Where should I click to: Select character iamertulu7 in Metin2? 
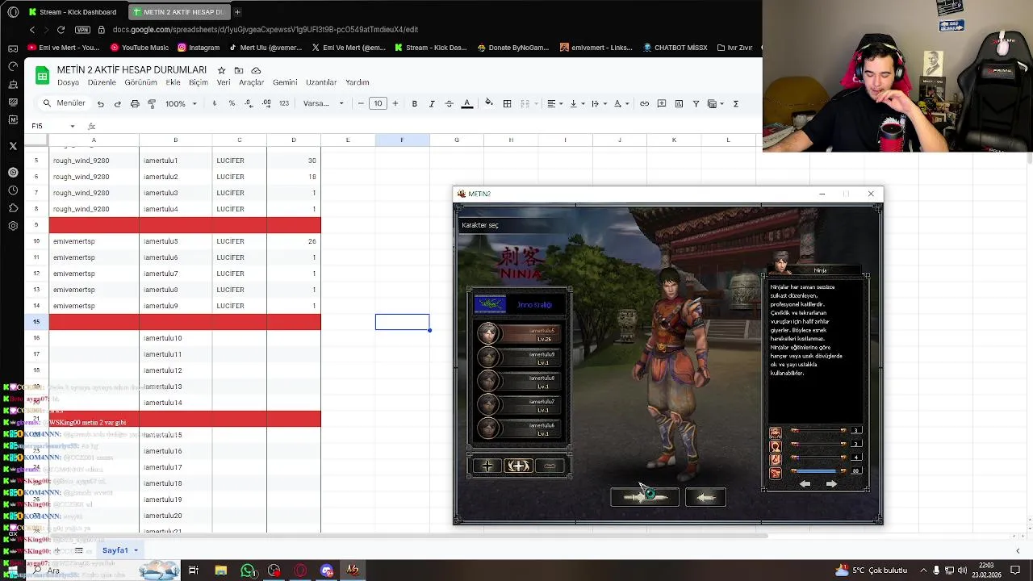[x=521, y=404]
